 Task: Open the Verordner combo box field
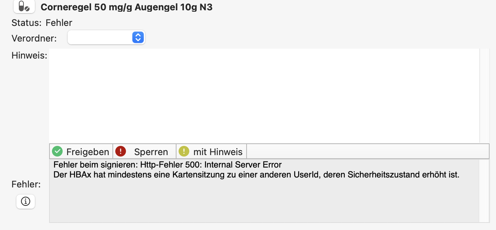click(106, 37)
